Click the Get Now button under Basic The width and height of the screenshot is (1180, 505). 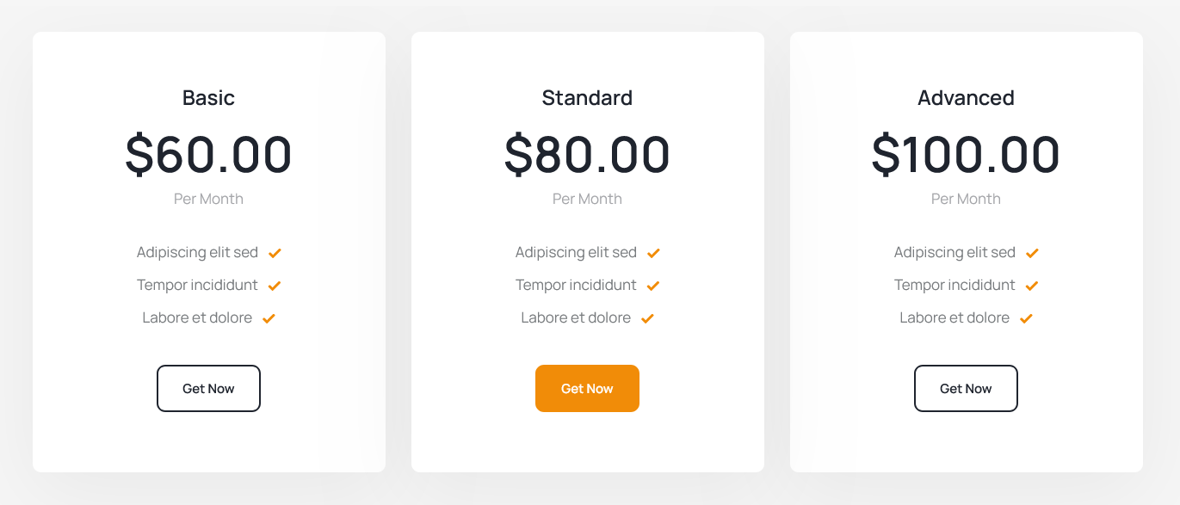[x=208, y=389]
